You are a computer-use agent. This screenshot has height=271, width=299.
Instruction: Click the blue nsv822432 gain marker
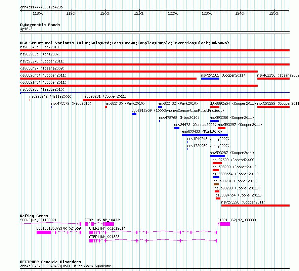click(160, 107)
